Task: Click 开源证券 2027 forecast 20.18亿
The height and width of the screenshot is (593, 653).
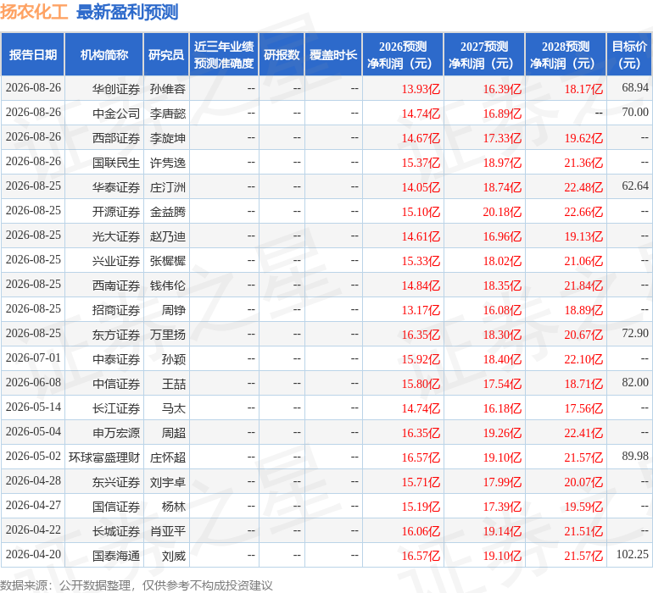Action: [x=502, y=212]
